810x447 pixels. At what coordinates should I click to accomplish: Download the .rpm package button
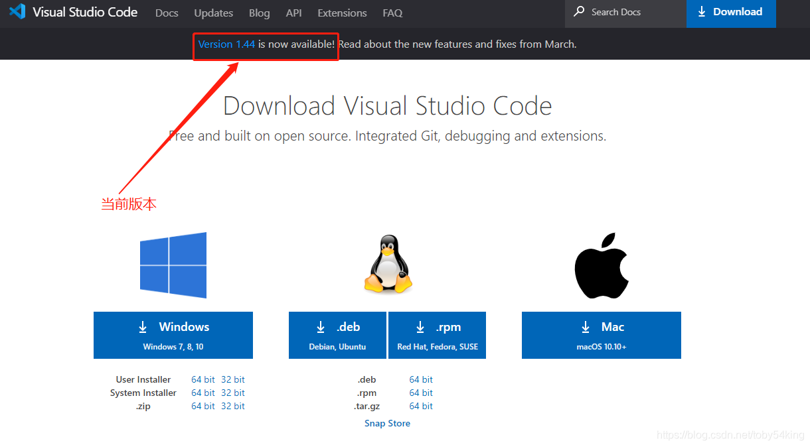437,335
